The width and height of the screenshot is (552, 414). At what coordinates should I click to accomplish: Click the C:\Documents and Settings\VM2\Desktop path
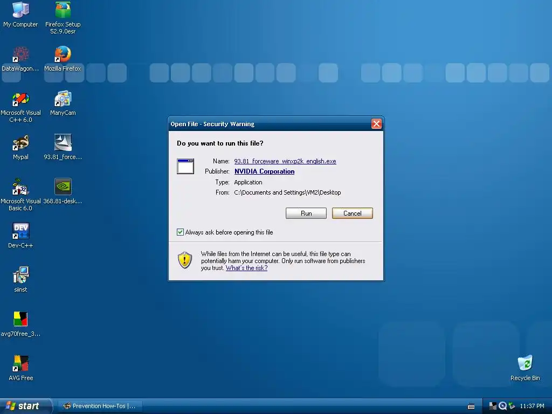[287, 192]
